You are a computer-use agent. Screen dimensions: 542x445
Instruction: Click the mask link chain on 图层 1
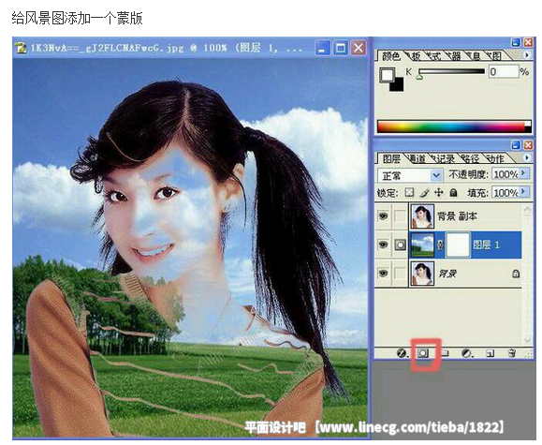[x=440, y=245]
